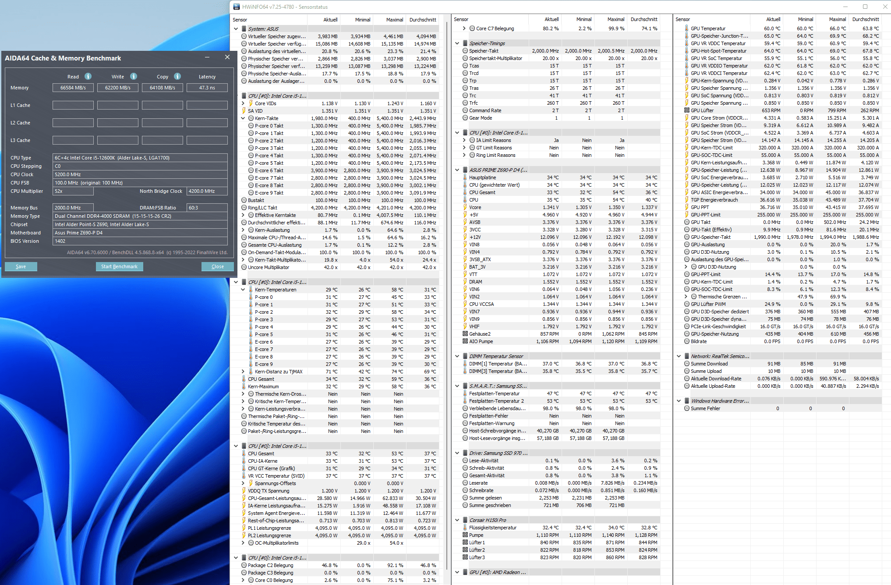Click the Core VIDs lightning bolt icon

pos(251,103)
